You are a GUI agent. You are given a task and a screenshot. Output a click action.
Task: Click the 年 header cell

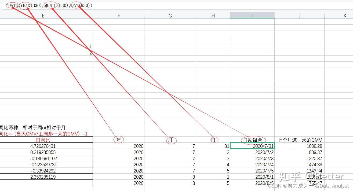[119, 140]
